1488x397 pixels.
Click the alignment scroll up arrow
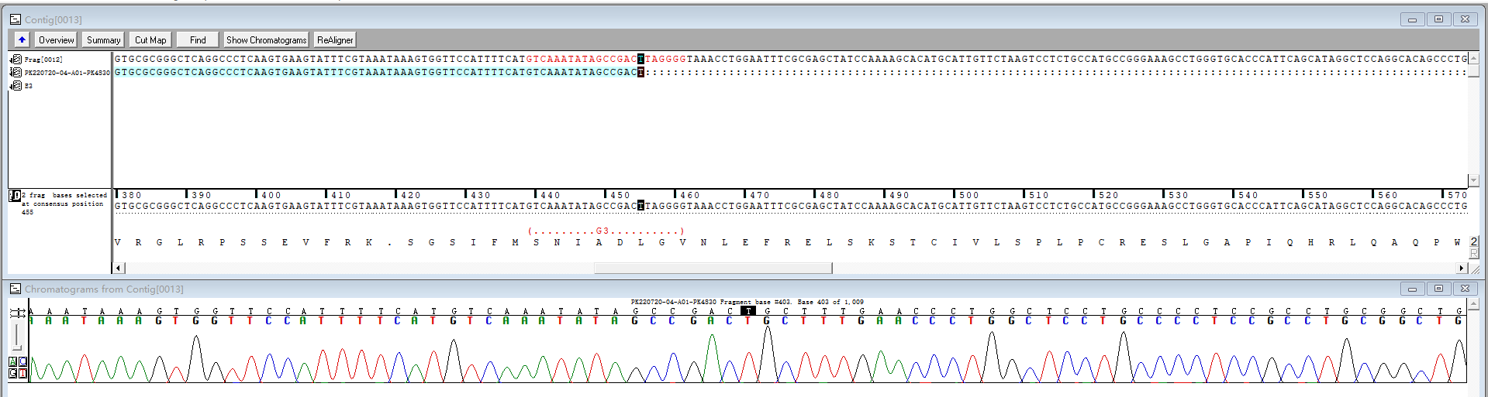click(1474, 58)
